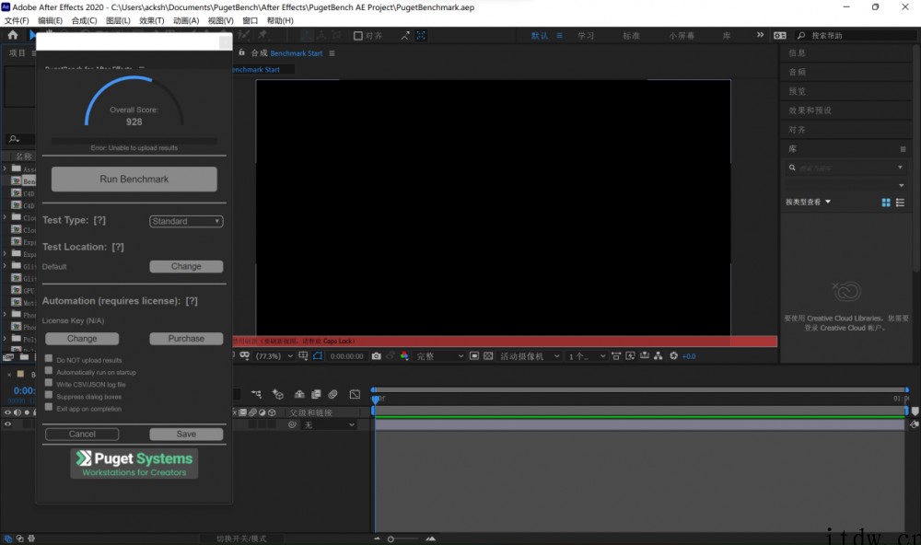This screenshot has width=921, height=545.
Task: Open the grid and guide options icon
Action: (303, 356)
